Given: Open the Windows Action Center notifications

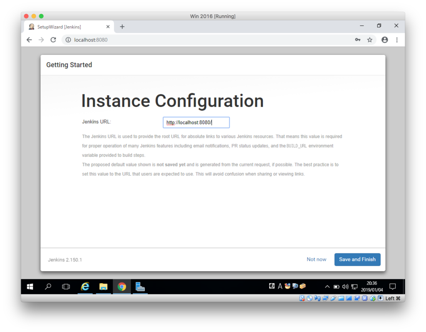Looking at the screenshot, I should point(393,287).
